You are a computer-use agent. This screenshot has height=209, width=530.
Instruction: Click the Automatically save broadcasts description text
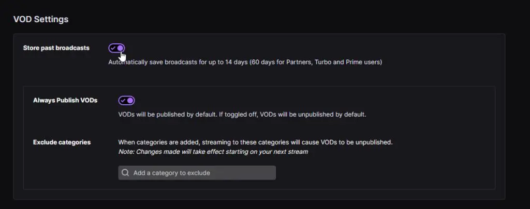[245, 62]
